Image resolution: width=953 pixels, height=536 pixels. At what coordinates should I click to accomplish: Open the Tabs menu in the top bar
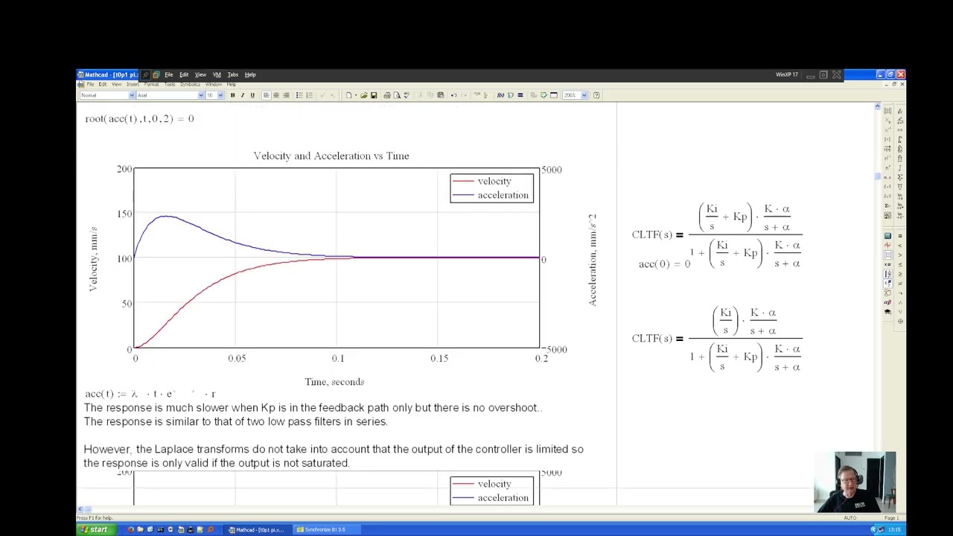tap(232, 74)
